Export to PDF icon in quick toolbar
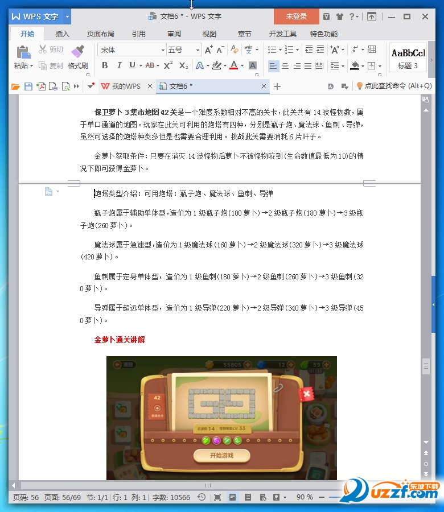The image size is (444, 512). coord(41,86)
